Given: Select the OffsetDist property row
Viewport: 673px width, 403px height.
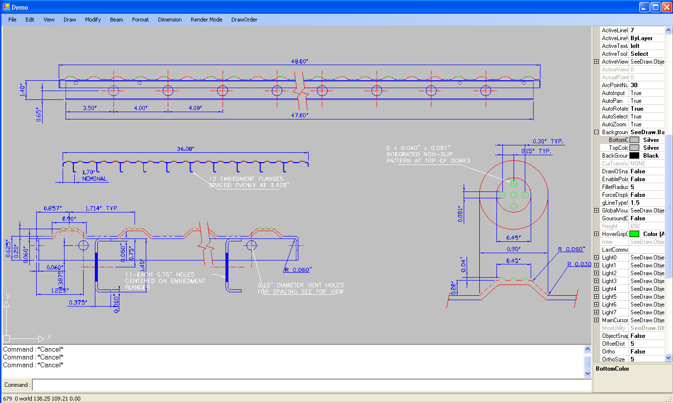Looking at the screenshot, I should click(x=632, y=344).
